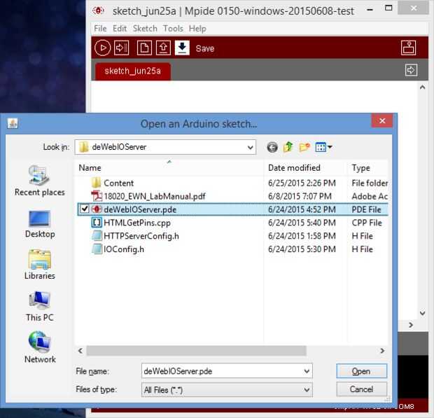
Task: Click the HTMLGetPins.cpp file icon
Action: 97,223
